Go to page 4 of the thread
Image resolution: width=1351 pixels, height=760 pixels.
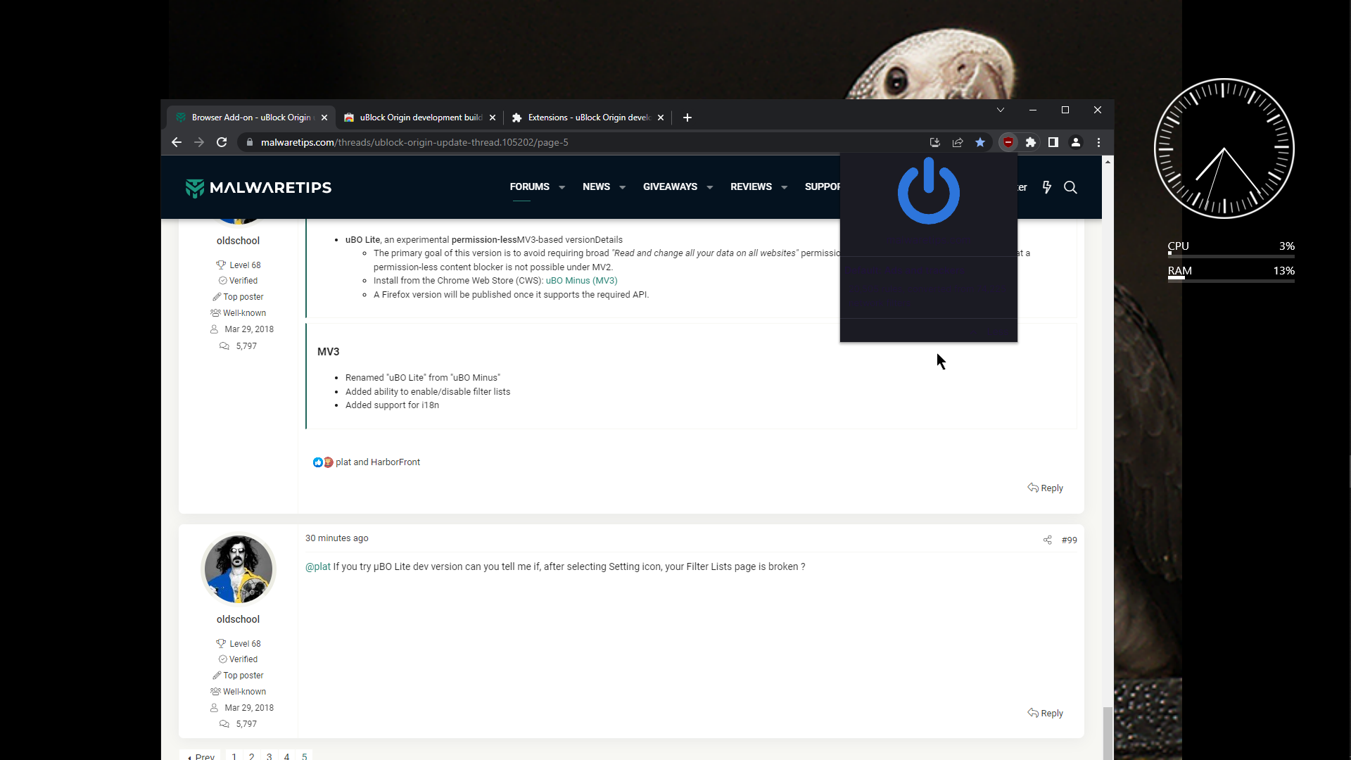pos(286,756)
